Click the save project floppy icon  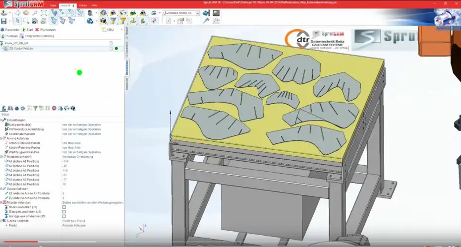click(x=4, y=21)
